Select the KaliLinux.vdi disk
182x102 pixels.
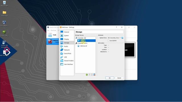tap(86, 46)
